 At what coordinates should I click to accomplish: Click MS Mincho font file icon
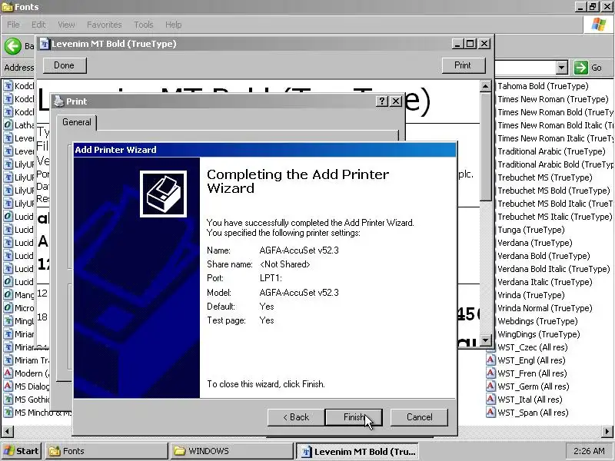[x=8, y=412]
